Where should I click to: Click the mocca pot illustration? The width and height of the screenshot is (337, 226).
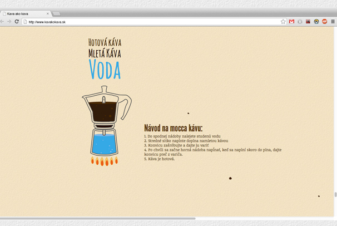tap(105, 125)
